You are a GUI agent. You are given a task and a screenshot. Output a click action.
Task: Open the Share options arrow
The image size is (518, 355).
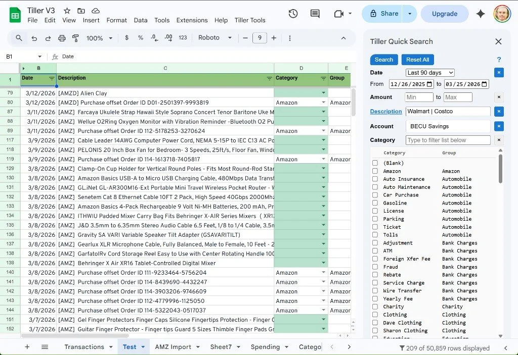coord(410,14)
